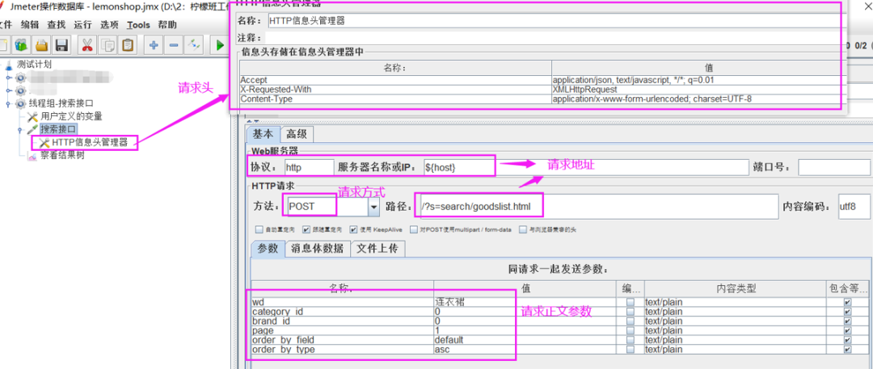
Task: Save the test plan with floppy icon
Action: [x=61, y=44]
